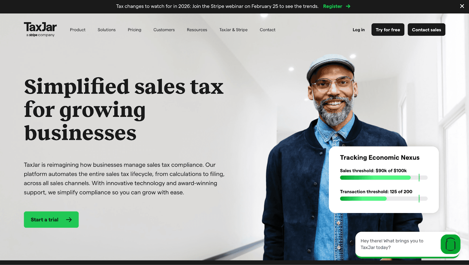Click the arrow inside the Start a trial button
469x265 pixels.
pyautogui.click(x=69, y=220)
